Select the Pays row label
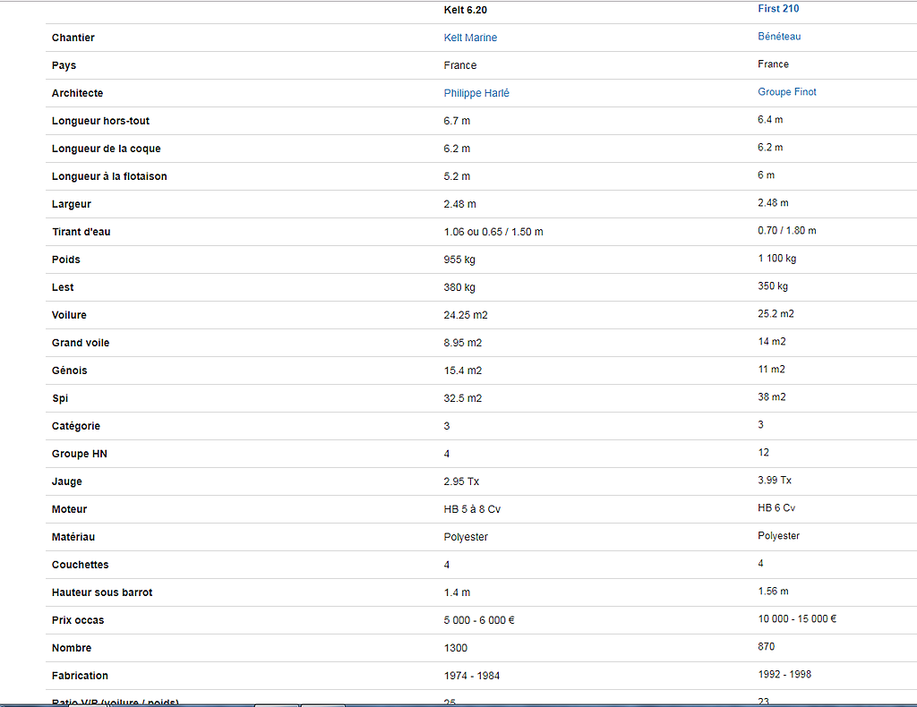 click(64, 65)
